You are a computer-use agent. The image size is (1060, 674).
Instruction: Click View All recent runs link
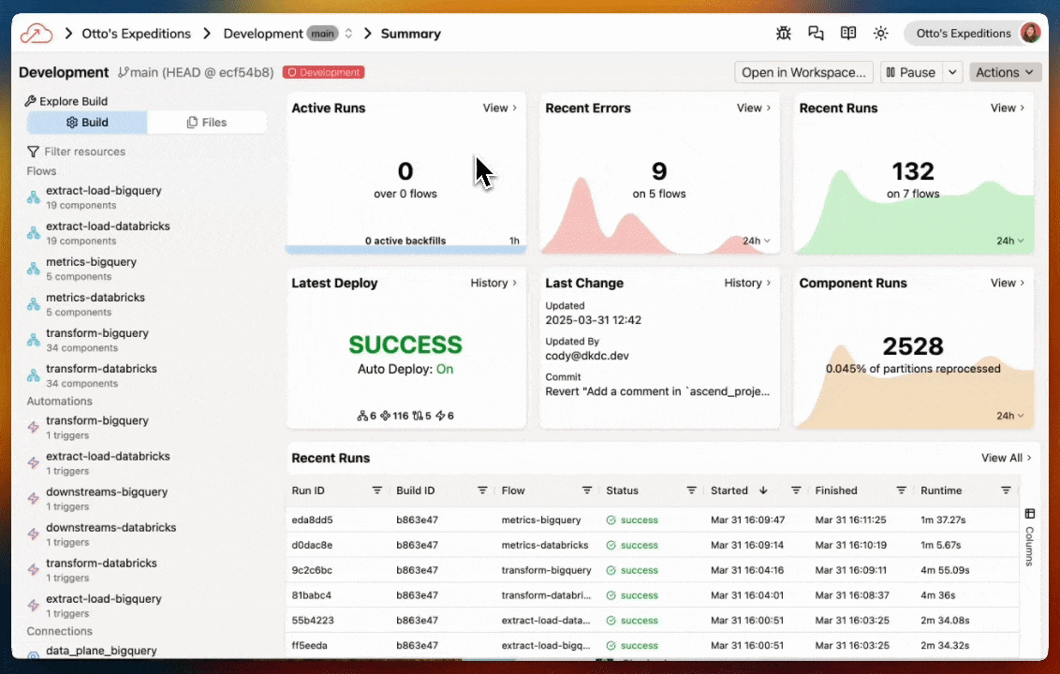1007,458
